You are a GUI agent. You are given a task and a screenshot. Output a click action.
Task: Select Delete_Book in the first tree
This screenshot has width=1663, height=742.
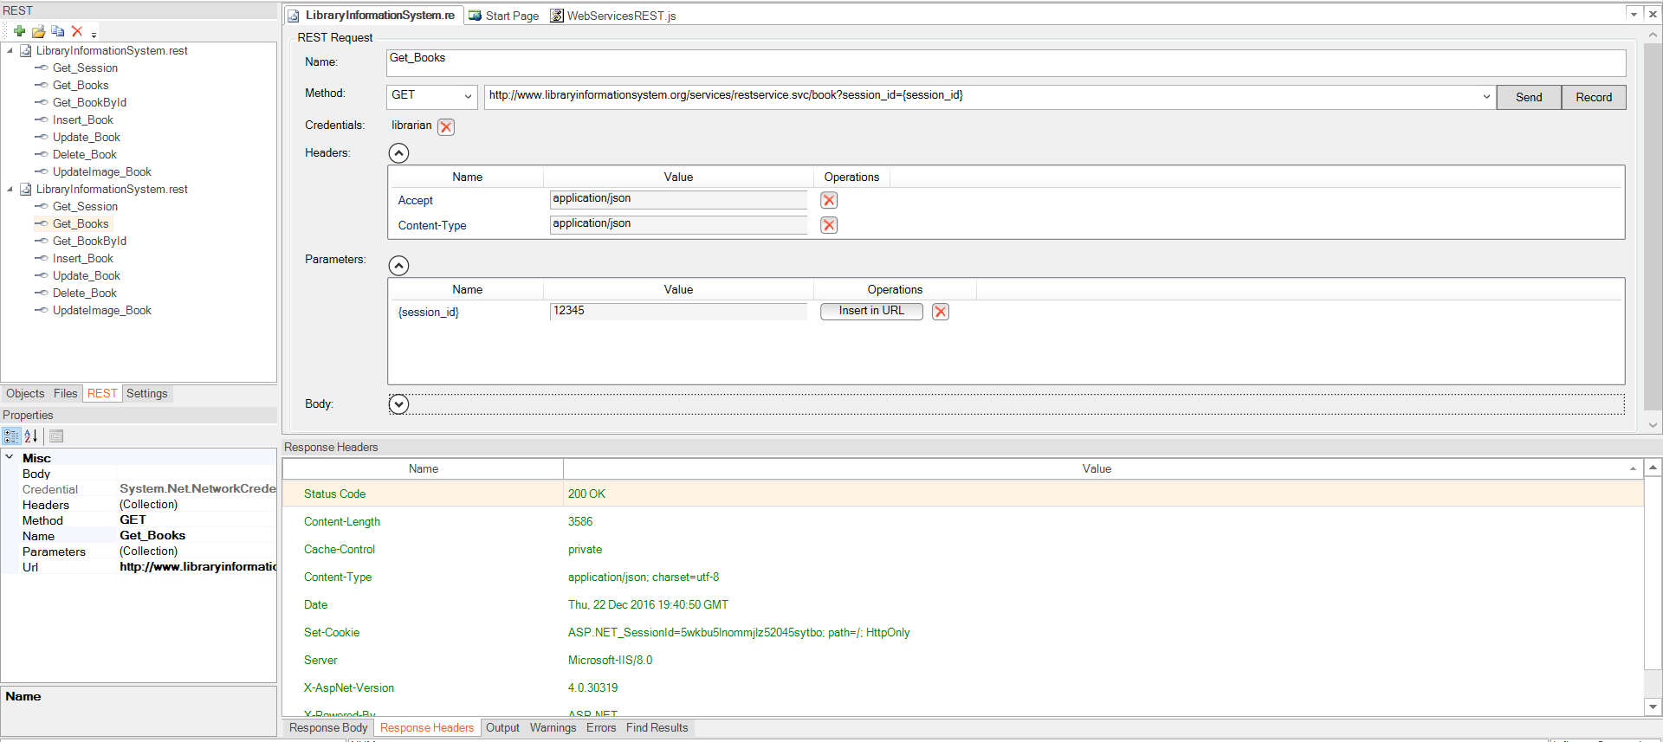tap(84, 155)
